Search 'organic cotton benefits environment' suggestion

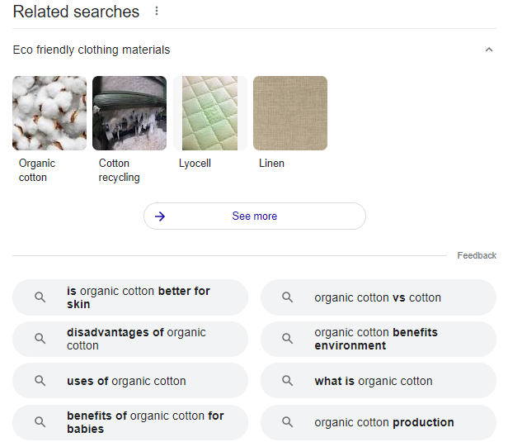[379, 339]
